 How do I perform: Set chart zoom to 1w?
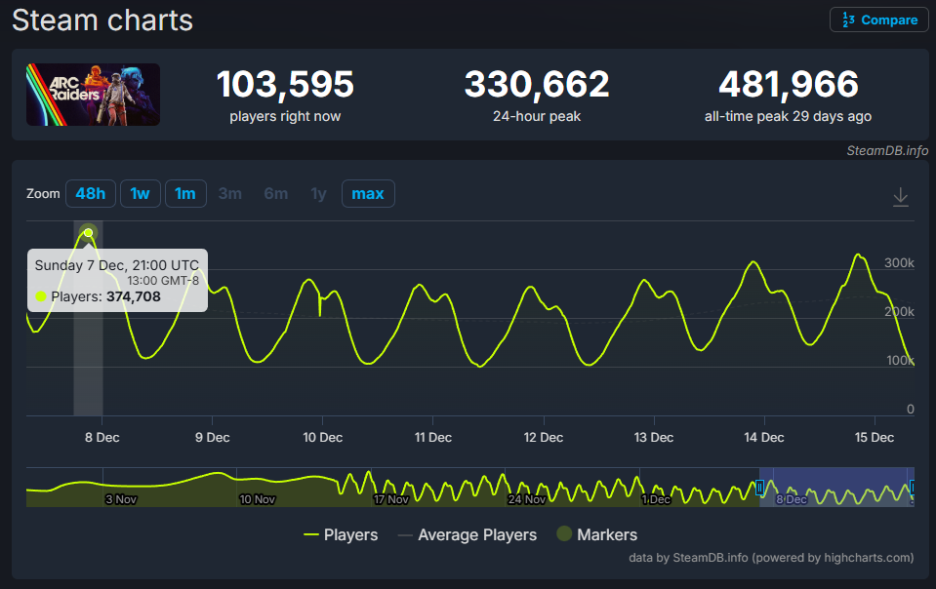pyautogui.click(x=141, y=194)
